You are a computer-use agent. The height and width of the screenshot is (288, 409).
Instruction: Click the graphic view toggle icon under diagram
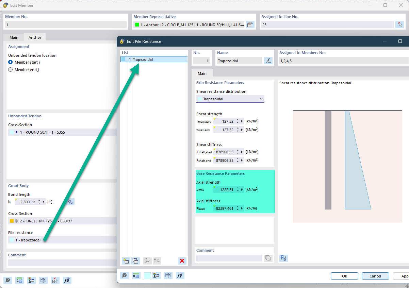point(283,258)
